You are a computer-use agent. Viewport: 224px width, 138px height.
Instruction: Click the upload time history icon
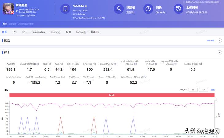(x=178, y=9)
